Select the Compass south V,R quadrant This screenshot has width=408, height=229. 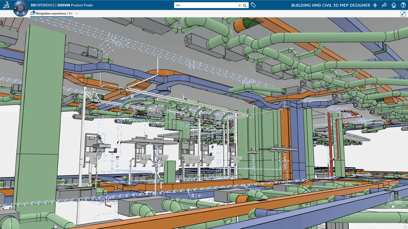[x=20, y=13]
